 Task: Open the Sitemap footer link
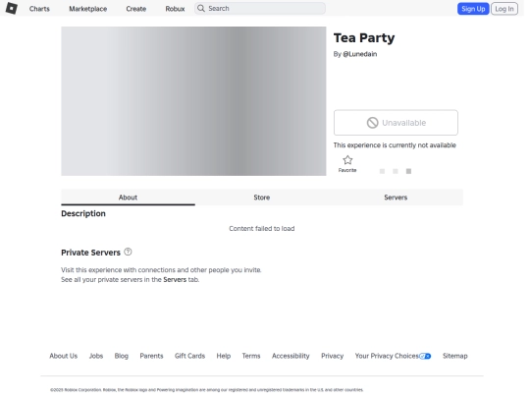coord(455,356)
